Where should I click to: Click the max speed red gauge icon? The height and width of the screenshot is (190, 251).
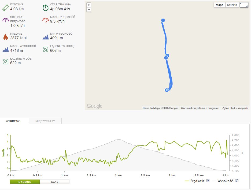point(46,20)
